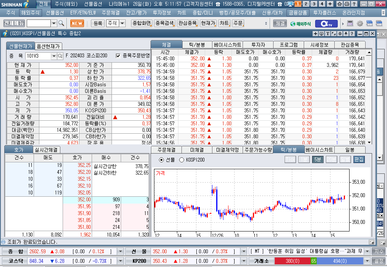Screen dimensions: 387x267
Task: Click the 설정 button at bottom right
Action: [x=379, y=261]
